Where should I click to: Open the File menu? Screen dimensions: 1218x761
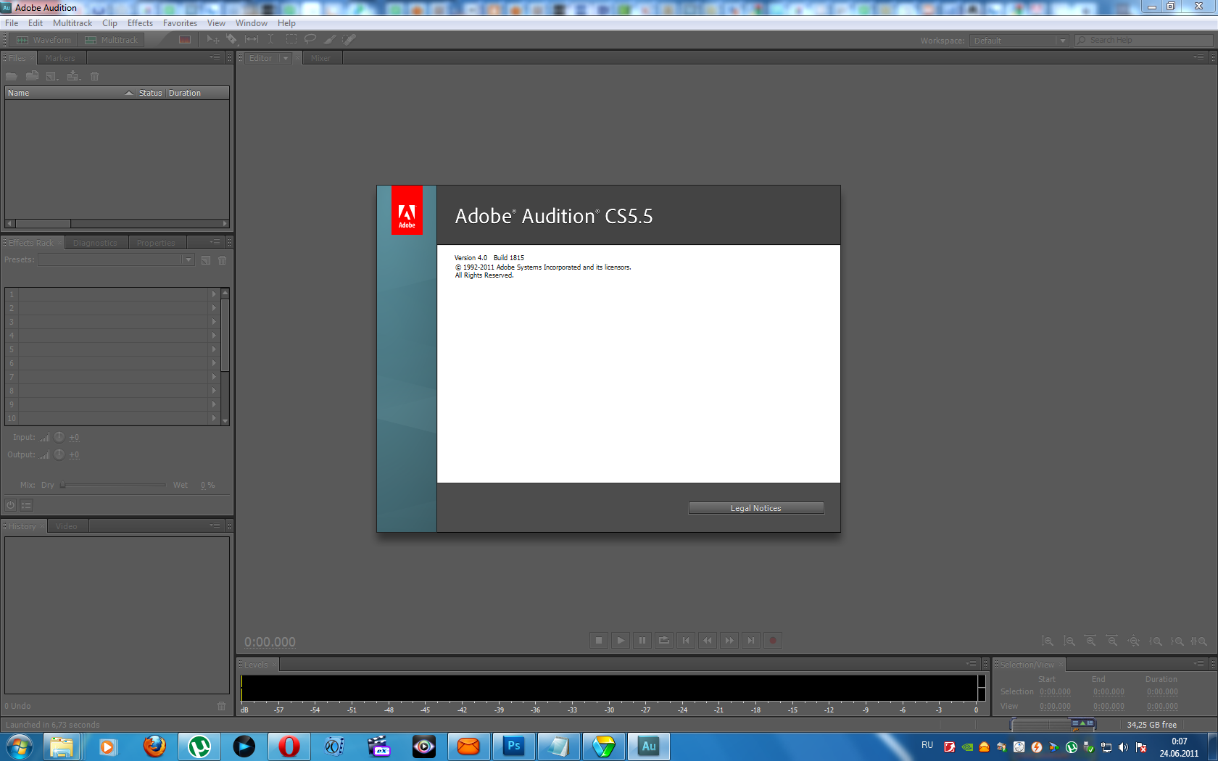(12, 23)
